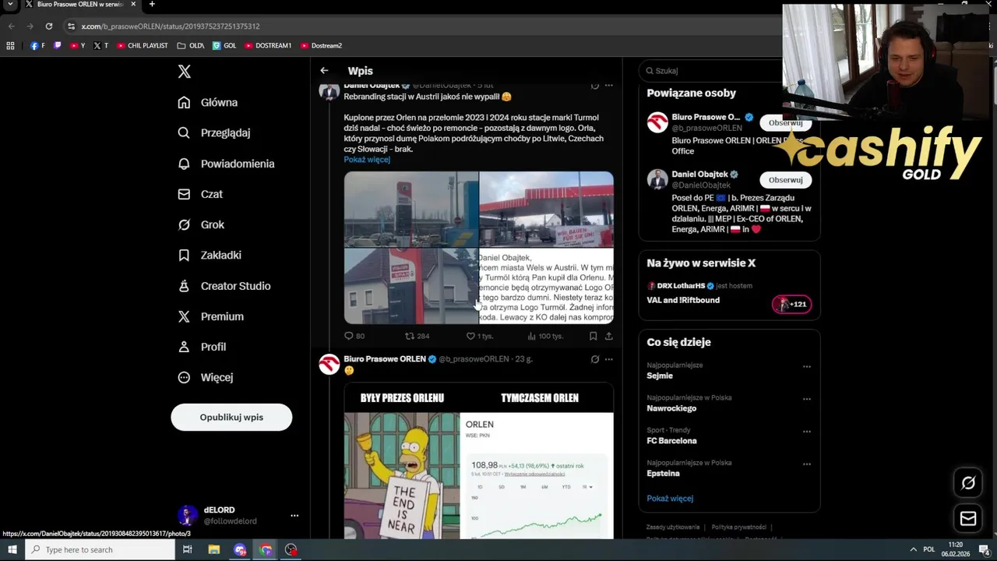
Task: Open Nawrockiego trend
Action: point(671,408)
